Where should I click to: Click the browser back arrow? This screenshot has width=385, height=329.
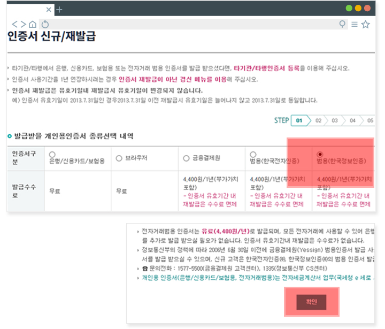14,24
